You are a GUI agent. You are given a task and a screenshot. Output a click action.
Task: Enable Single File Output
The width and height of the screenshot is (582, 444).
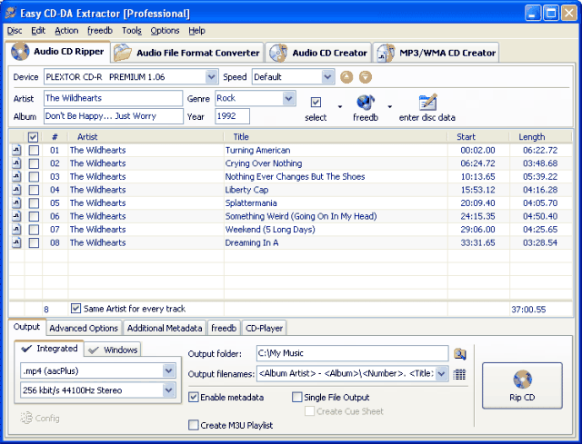(x=297, y=398)
